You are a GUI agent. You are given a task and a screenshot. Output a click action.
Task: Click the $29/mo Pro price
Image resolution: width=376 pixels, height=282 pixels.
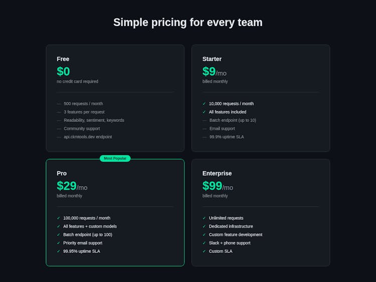[x=72, y=186]
